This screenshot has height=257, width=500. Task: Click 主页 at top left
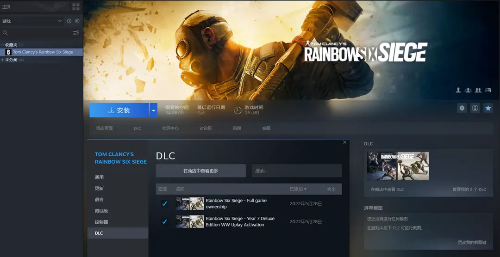(x=6, y=6)
